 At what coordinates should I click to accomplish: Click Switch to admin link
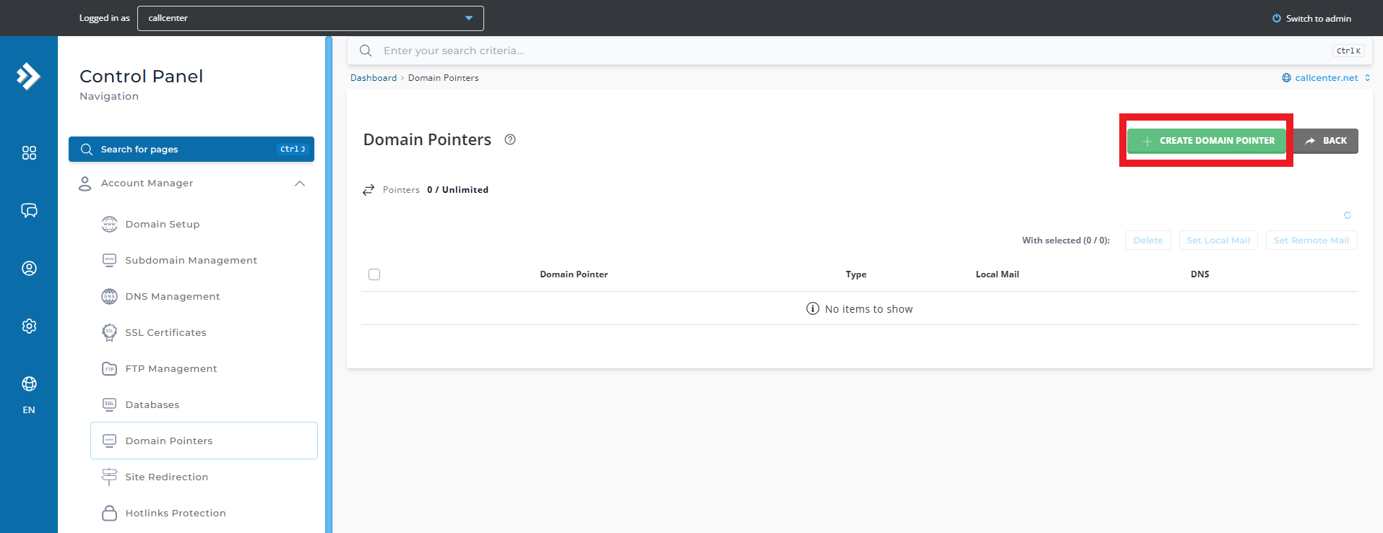(x=1311, y=19)
